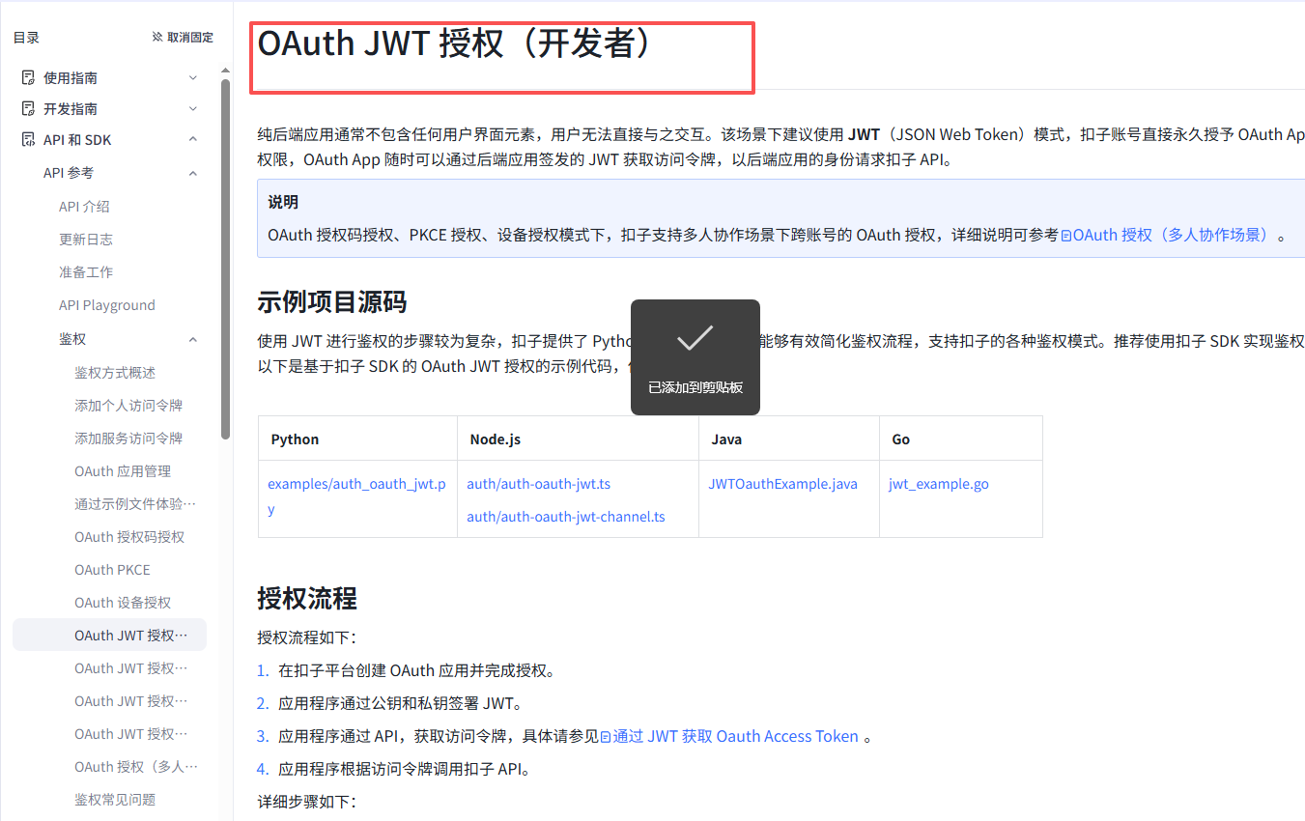Click the doc icon before 通过 JWT 获取 Oauth Access Token
This screenshot has width=1305, height=821.
pyautogui.click(x=606, y=737)
